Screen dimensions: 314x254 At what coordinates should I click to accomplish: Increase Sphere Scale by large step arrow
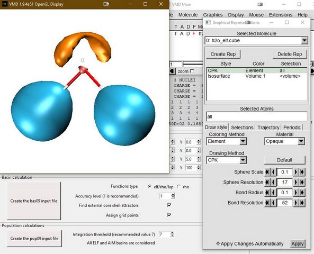(302, 172)
